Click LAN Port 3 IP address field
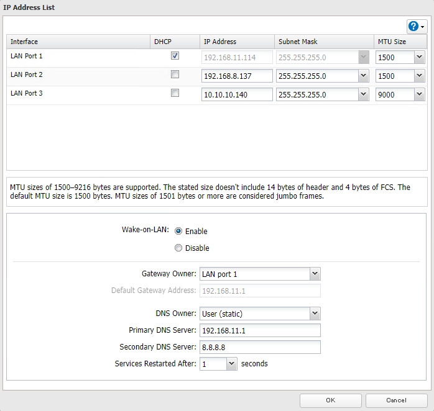434x411 pixels. coord(237,94)
